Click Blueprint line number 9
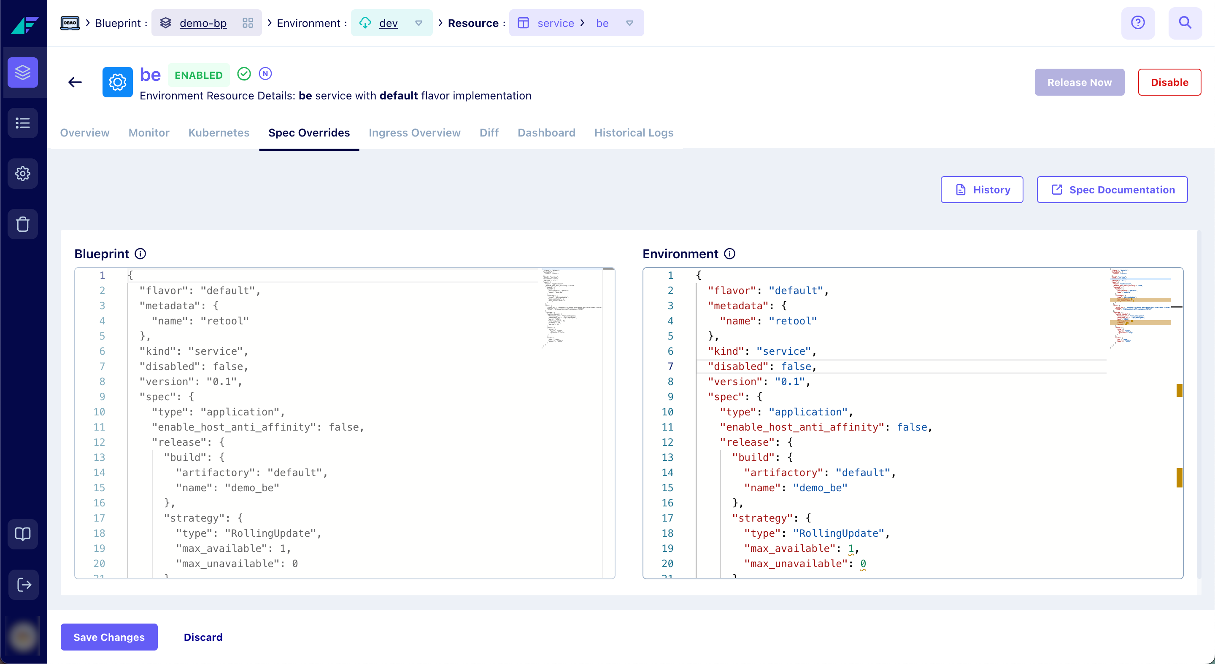1215x664 pixels. (x=102, y=396)
